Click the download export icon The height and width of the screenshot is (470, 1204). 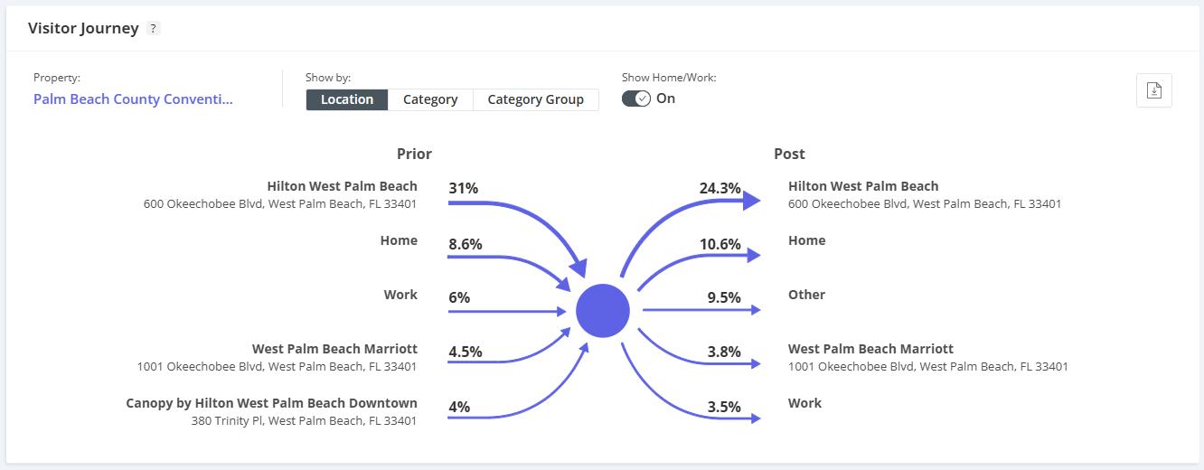click(1153, 90)
